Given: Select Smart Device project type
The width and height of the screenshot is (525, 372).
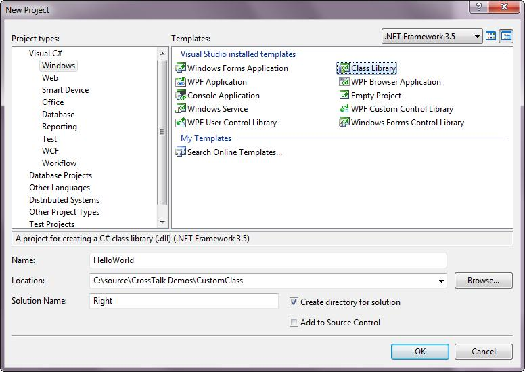Looking at the screenshot, I should (66, 90).
